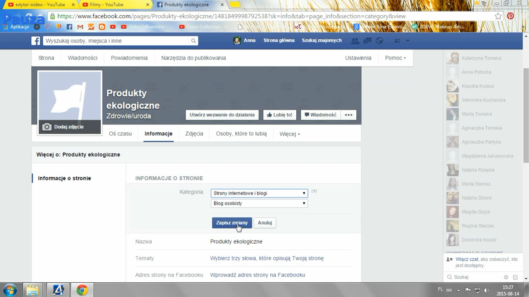Open the Video Influencers bookmark
This screenshot has width=529, height=297.
[x=147, y=27]
